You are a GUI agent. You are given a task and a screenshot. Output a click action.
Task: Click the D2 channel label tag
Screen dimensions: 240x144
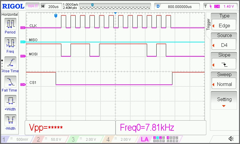click(x=23, y=56)
